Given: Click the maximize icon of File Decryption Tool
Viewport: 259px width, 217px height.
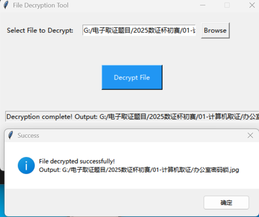Looking at the screenshot, I should (227, 5).
